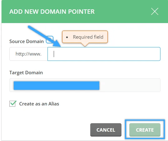
Task: Click the Add New Domain Pointer title
Action: coord(52,12)
